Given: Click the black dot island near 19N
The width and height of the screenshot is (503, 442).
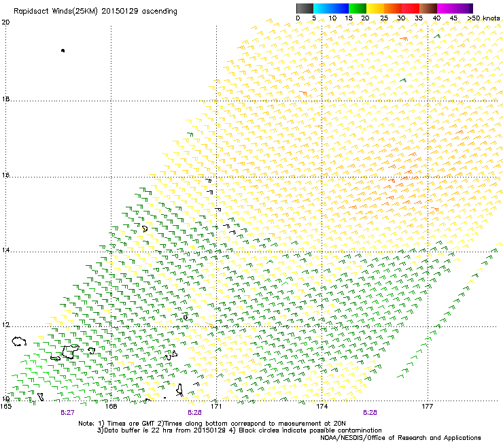Looking at the screenshot, I should click(x=63, y=51).
